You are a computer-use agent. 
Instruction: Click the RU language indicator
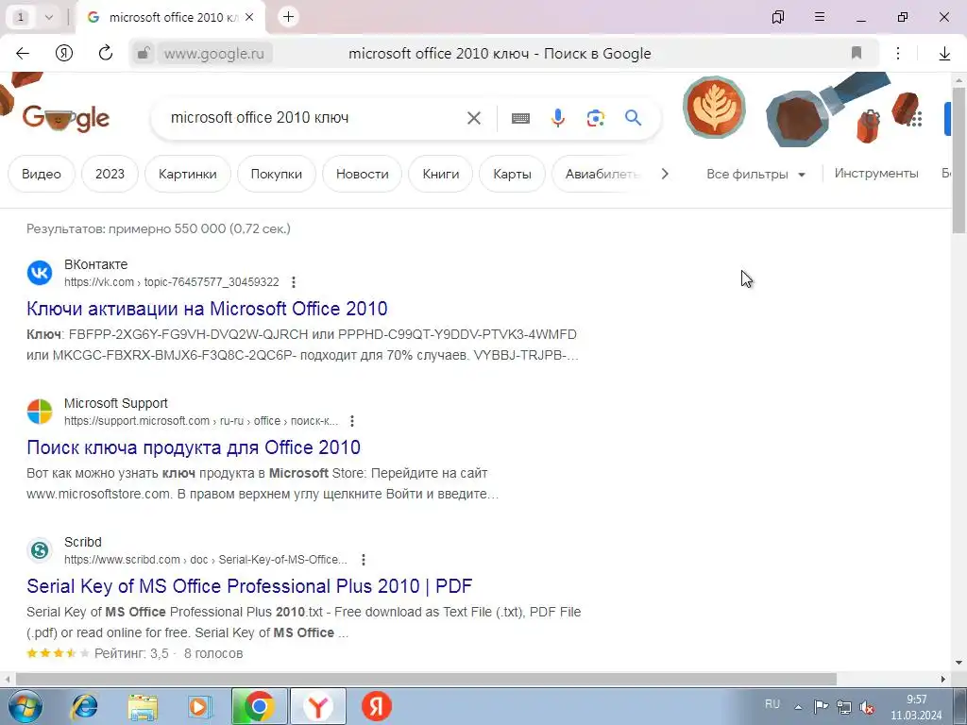coord(772,704)
